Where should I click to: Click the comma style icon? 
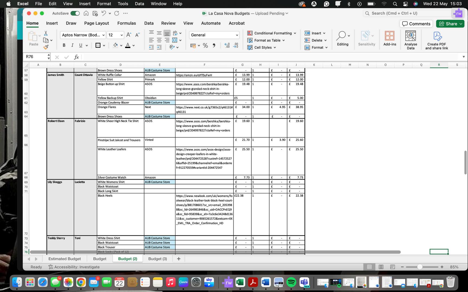click(214, 45)
